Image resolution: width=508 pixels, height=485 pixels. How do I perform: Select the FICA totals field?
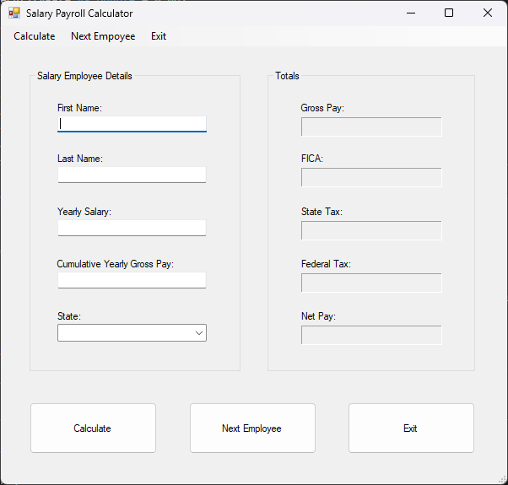[x=371, y=178]
